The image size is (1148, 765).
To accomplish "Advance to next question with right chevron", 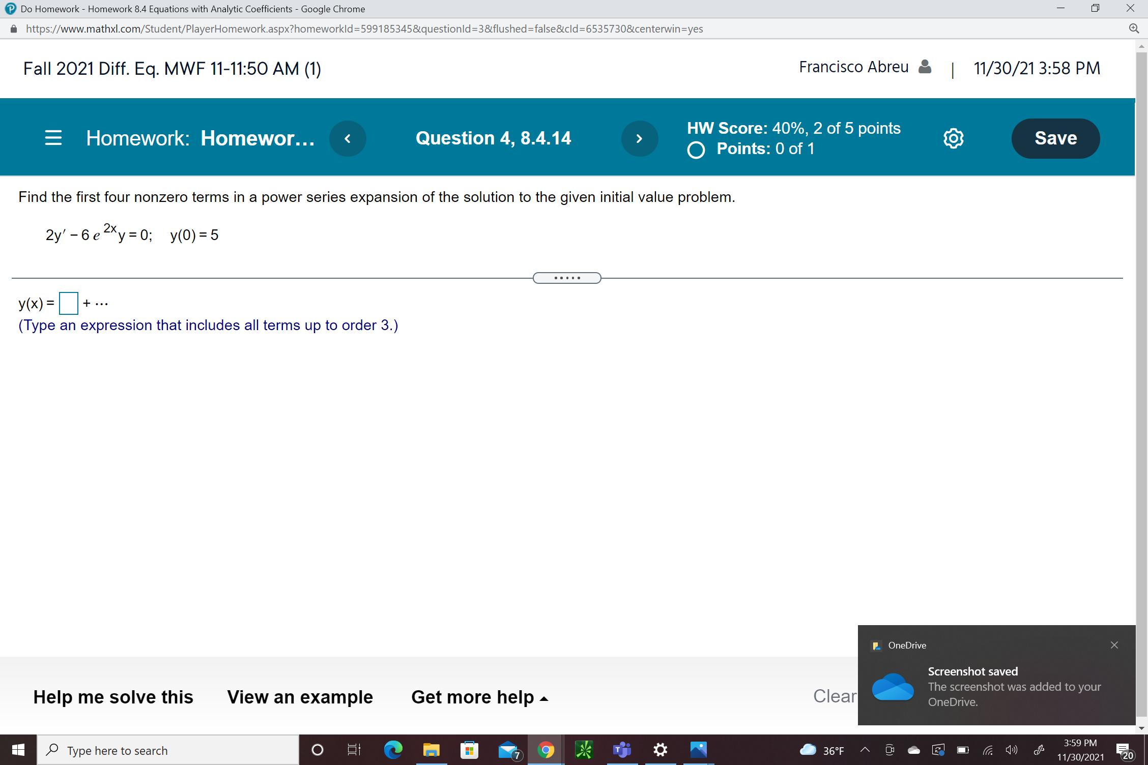I will [x=640, y=138].
